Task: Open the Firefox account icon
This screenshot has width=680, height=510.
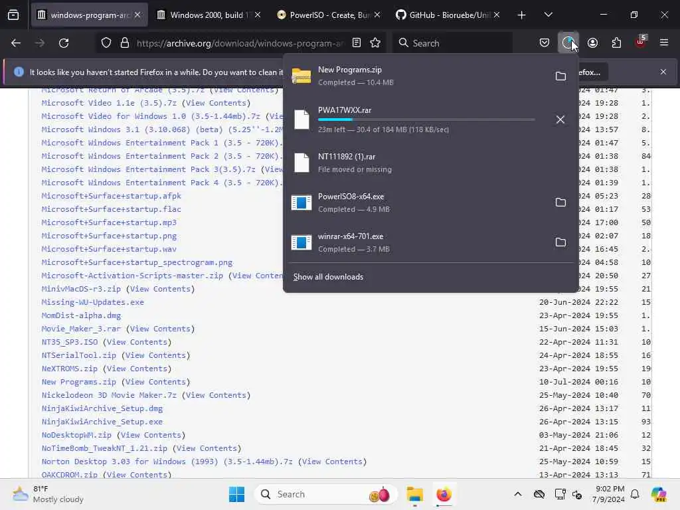Action: point(592,43)
